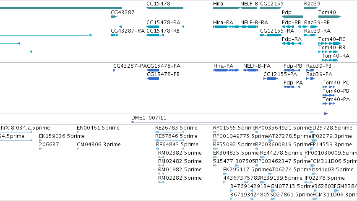Click the RM02382.5prime EST feature
The height and width of the screenshot is (201, 357).
click(161, 157)
